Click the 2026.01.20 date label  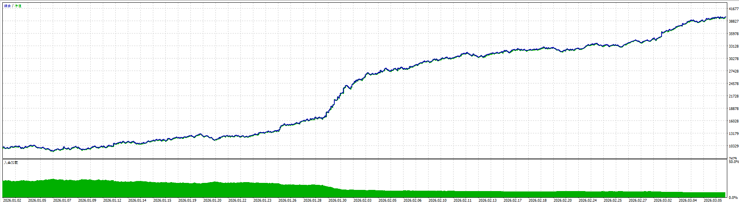point(212,200)
